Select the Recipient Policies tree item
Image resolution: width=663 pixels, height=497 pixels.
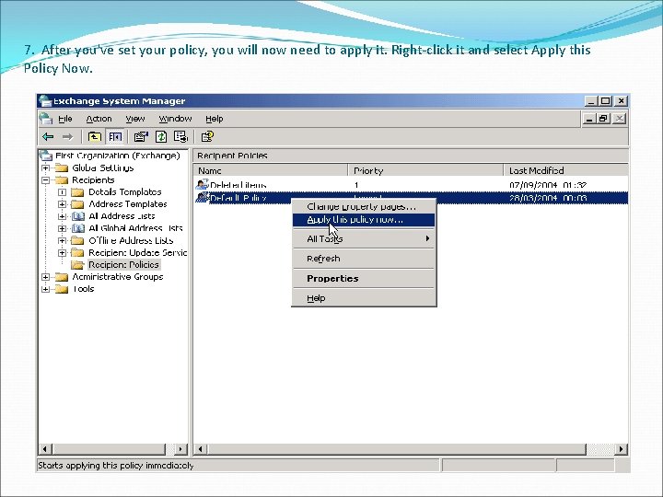(x=124, y=265)
